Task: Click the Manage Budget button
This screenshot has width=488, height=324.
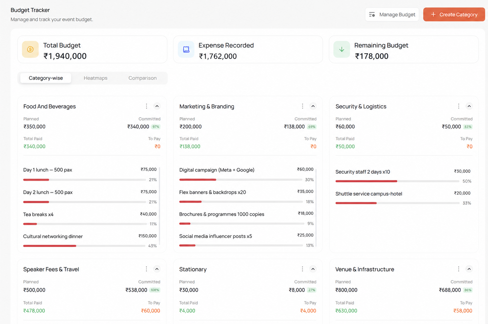Action: [x=392, y=15]
